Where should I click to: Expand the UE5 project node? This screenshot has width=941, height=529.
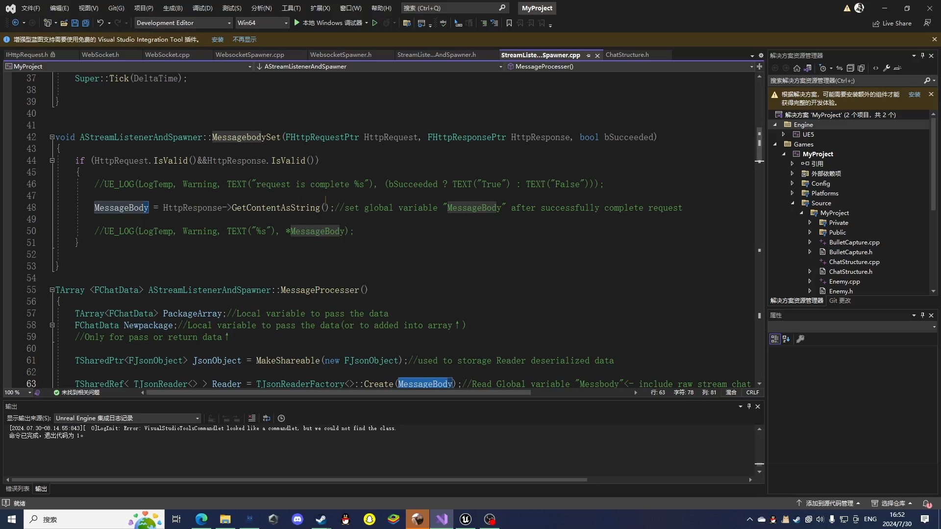click(x=783, y=134)
